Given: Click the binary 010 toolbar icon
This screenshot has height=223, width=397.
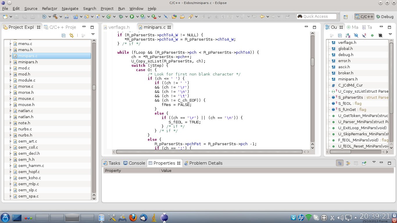Looking at the screenshot, I should [66, 17].
